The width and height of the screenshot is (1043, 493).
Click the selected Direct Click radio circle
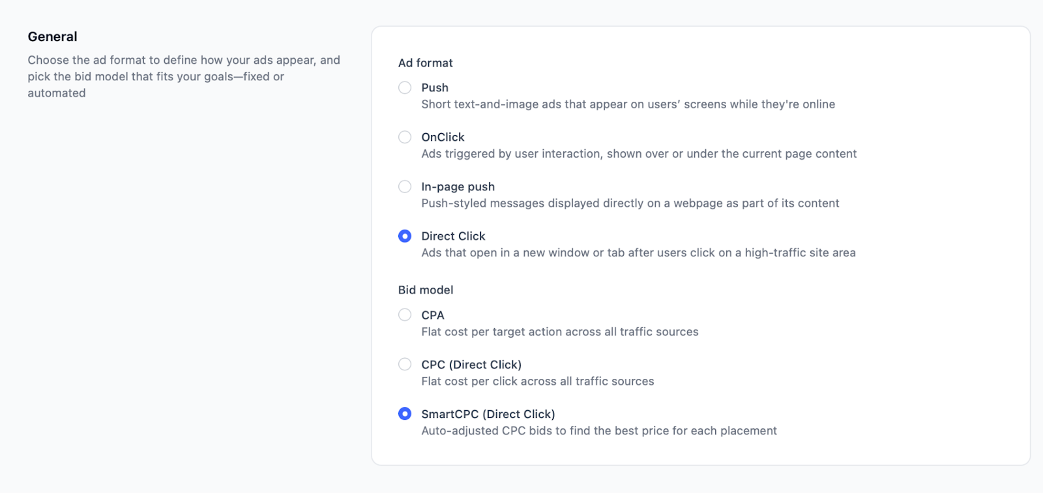tap(405, 236)
